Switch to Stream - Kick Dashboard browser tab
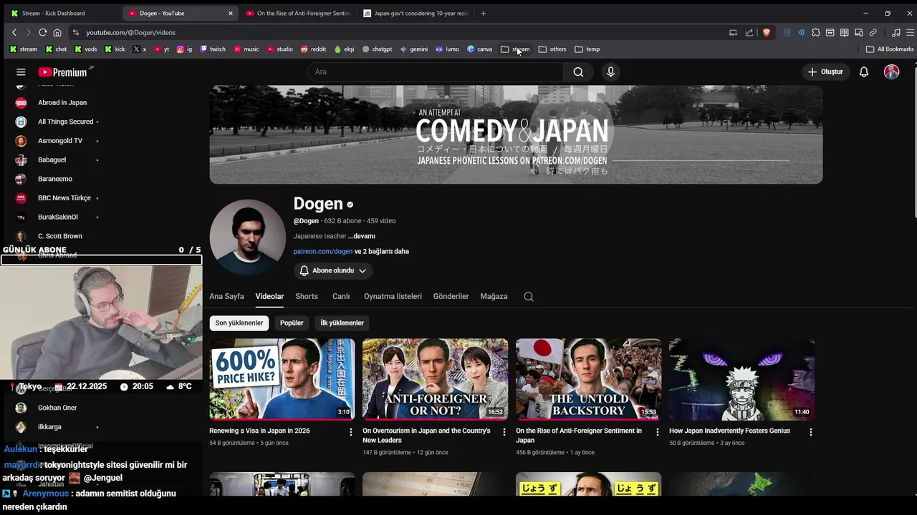This screenshot has width=917, height=515. [x=62, y=13]
